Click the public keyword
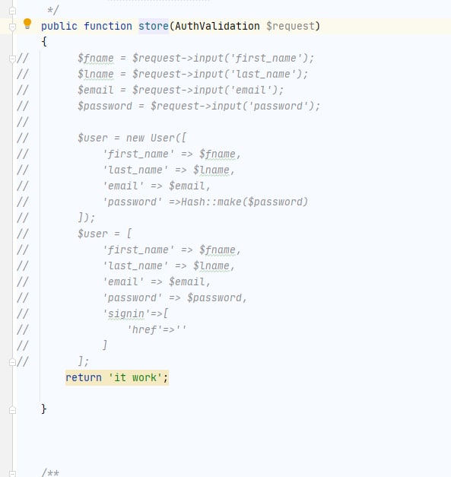The width and height of the screenshot is (451, 477). (59, 26)
